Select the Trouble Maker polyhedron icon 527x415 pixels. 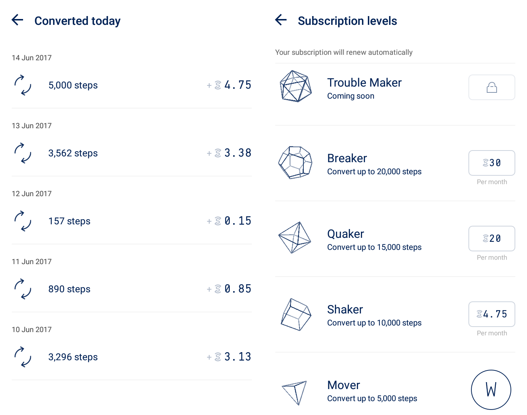point(295,87)
